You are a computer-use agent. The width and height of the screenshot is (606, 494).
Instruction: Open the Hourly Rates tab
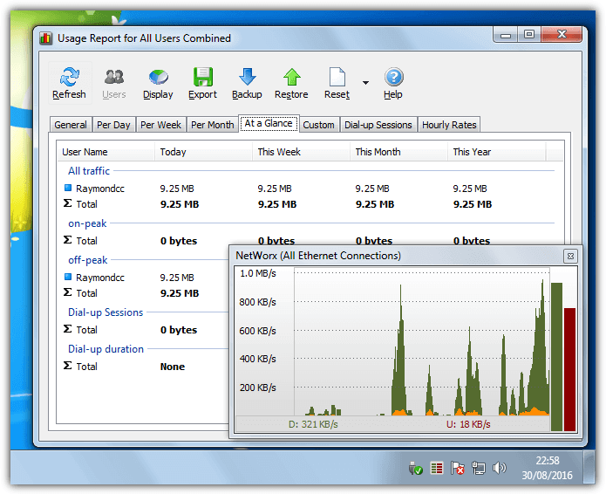pos(449,125)
